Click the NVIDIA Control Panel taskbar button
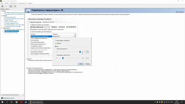The image size is (185, 104). click(x=36, y=102)
